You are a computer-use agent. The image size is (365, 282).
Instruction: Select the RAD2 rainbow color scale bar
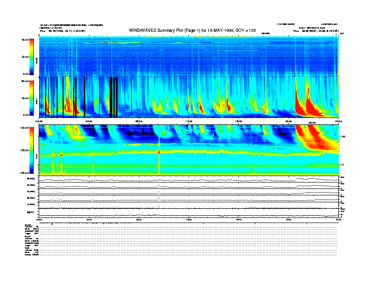[31, 57]
